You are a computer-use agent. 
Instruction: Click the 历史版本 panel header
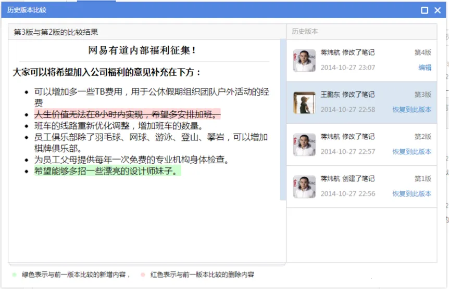[305, 31]
